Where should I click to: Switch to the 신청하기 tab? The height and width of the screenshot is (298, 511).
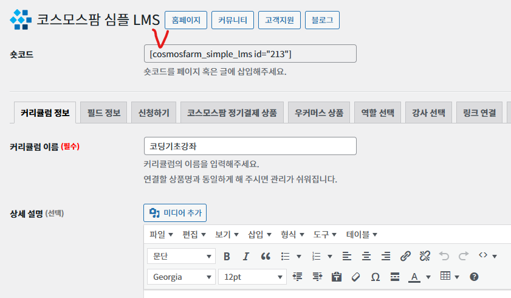pos(154,113)
